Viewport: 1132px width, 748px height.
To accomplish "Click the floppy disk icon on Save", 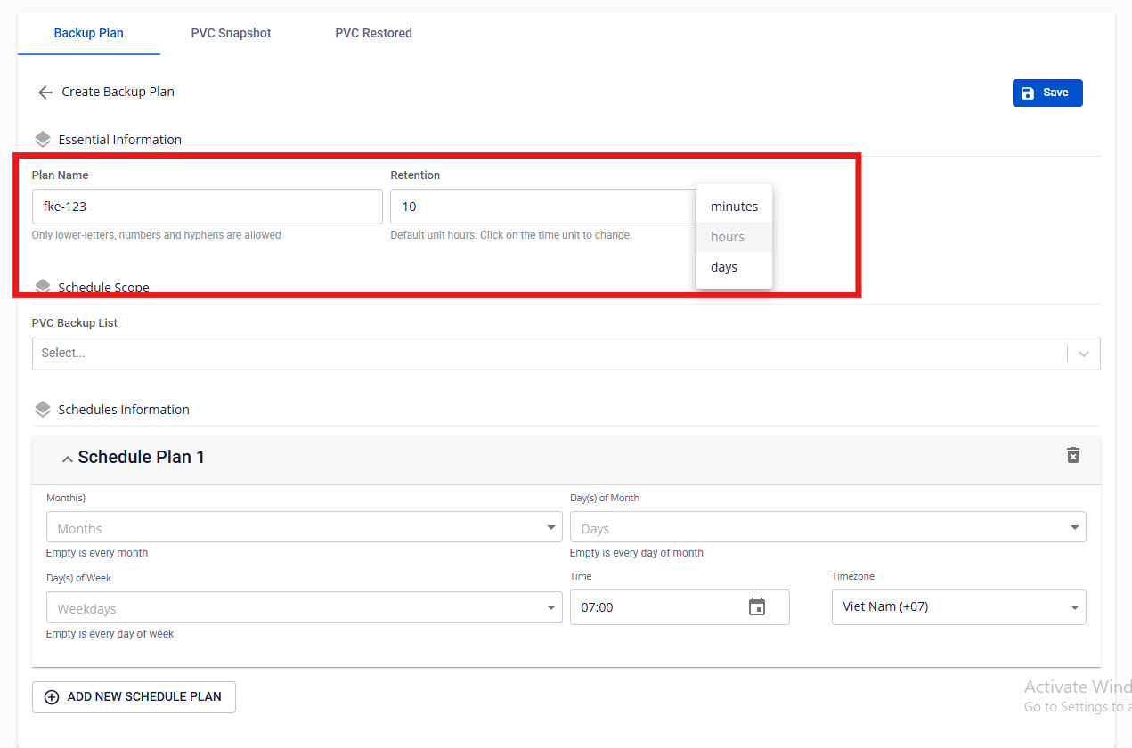I will pyautogui.click(x=1028, y=93).
